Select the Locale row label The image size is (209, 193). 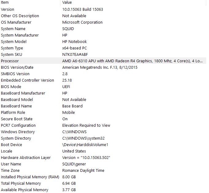(6, 151)
